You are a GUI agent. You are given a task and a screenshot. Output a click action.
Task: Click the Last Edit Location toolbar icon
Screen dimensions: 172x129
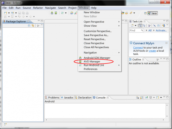tap(20, 17)
